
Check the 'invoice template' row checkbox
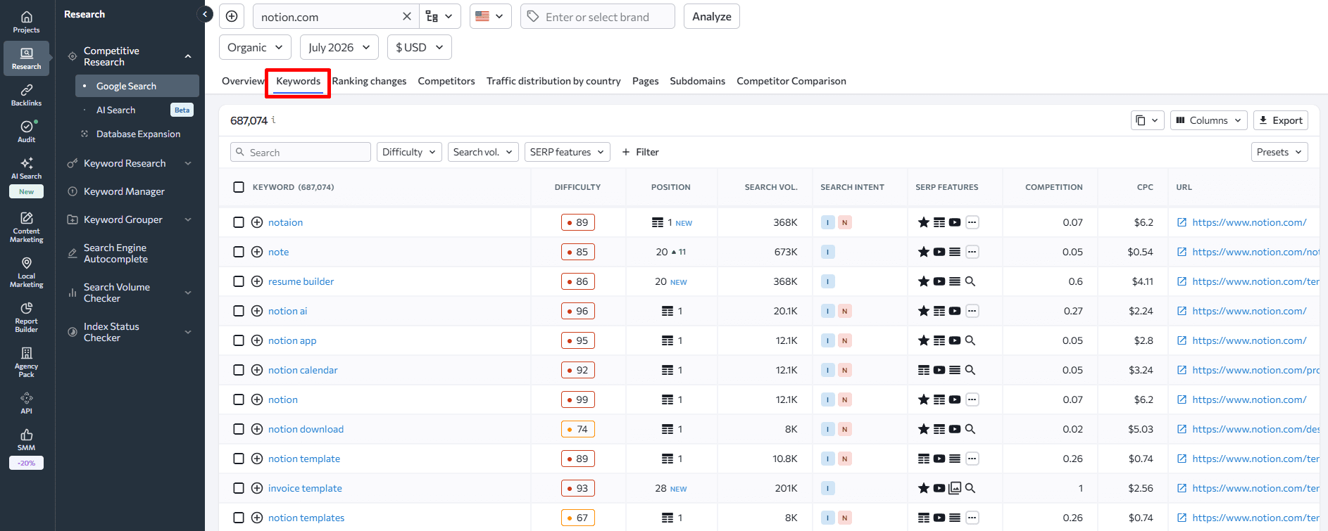(239, 488)
